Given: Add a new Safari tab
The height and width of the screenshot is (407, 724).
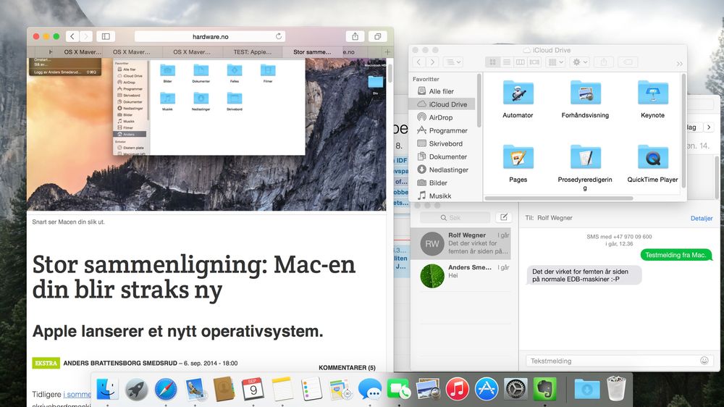Looking at the screenshot, I should [x=387, y=51].
